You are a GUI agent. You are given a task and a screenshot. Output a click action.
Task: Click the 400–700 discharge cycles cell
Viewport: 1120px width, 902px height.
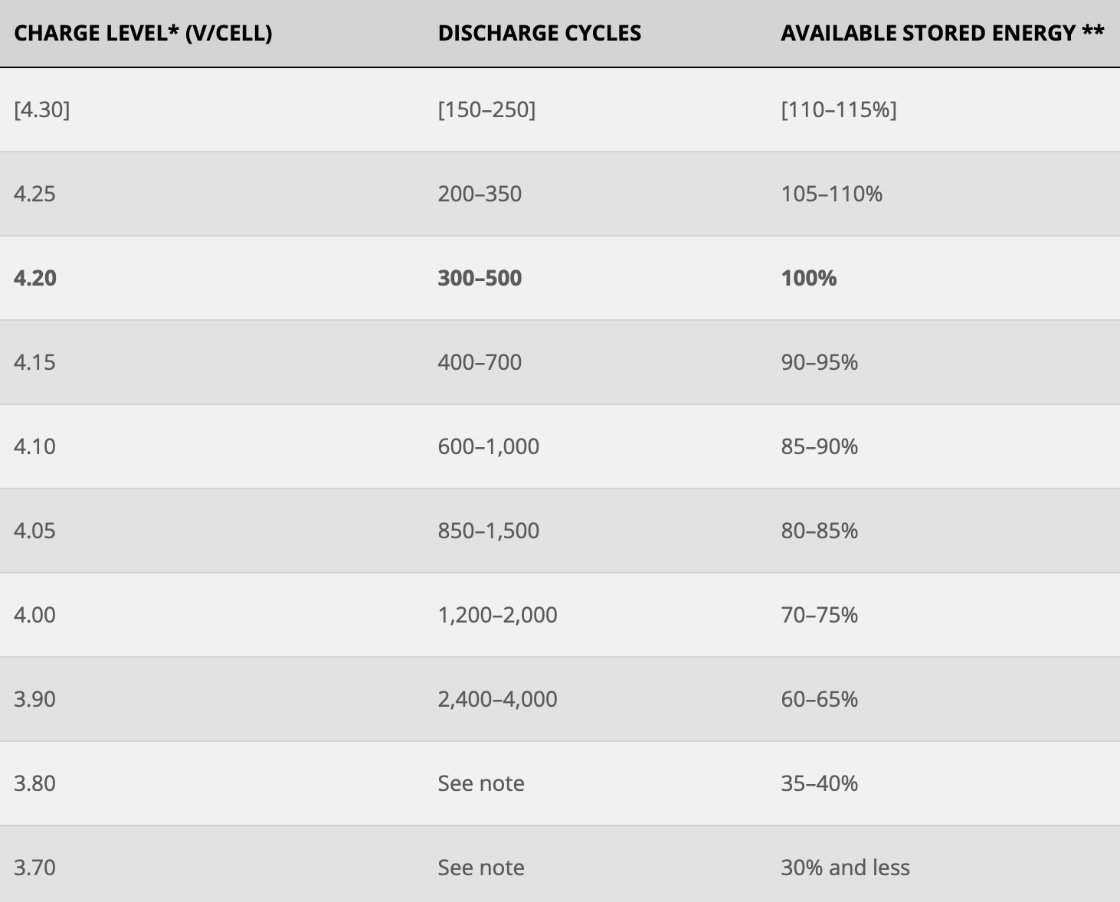click(480, 362)
